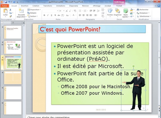
Task: Redo using the Quick Access toolbar arrow
Action: [x=14, y=2]
